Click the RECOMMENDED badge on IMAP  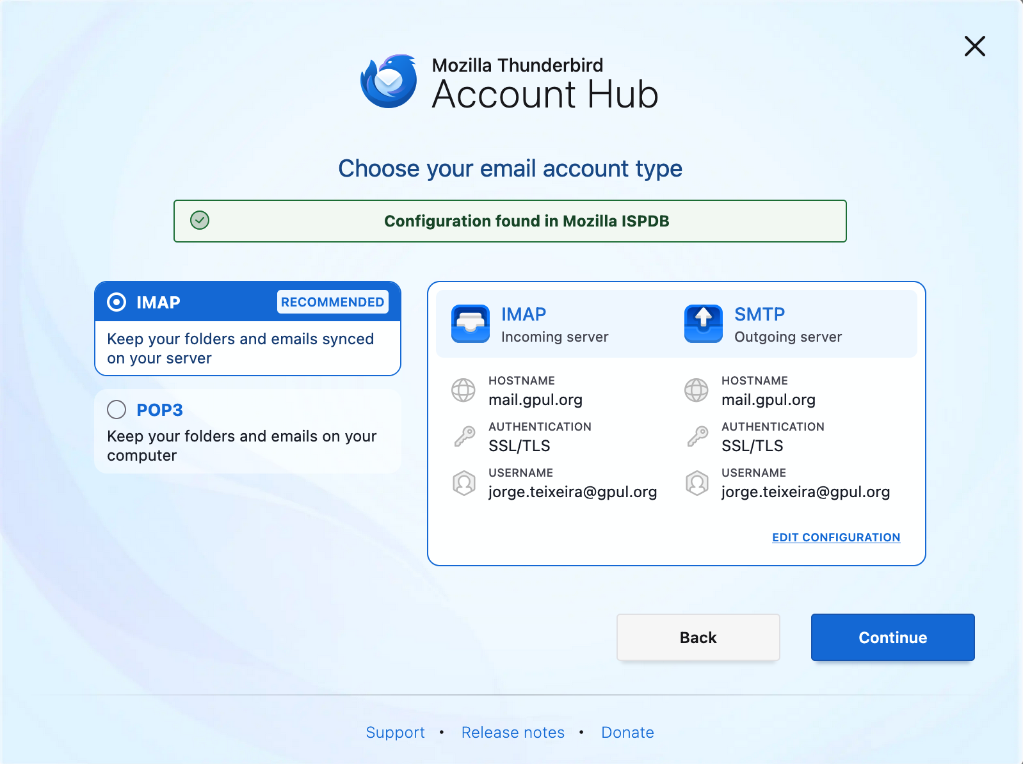click(x=333, y=302)
